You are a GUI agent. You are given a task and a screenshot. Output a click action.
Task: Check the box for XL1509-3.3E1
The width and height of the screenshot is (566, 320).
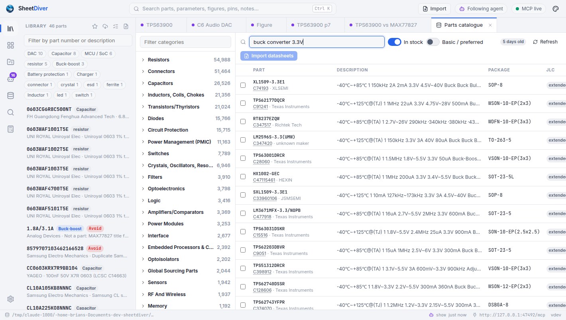click(243, 85)
